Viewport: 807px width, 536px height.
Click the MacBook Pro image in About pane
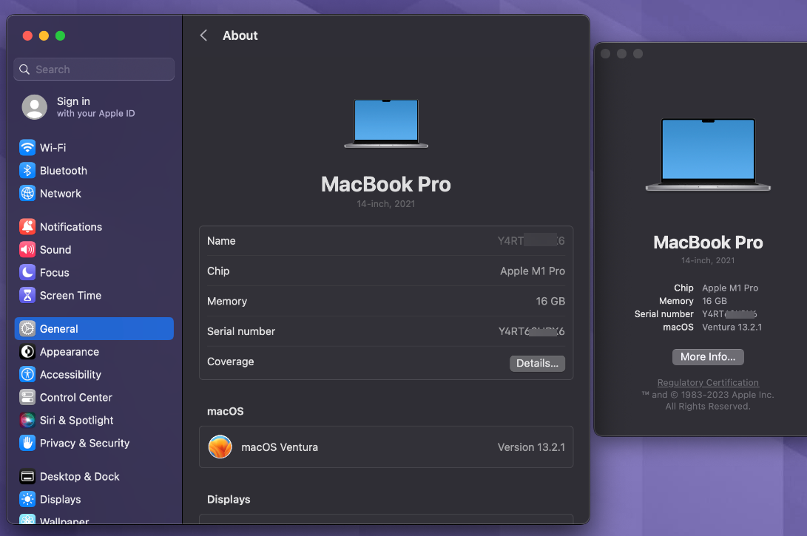pos(386,123)
